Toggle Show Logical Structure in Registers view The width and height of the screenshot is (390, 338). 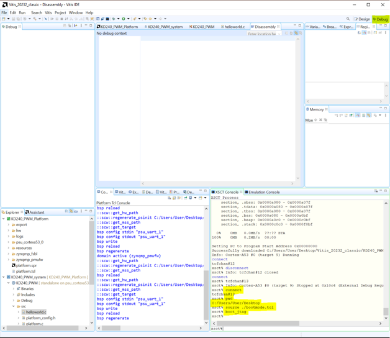coord(364,32)
